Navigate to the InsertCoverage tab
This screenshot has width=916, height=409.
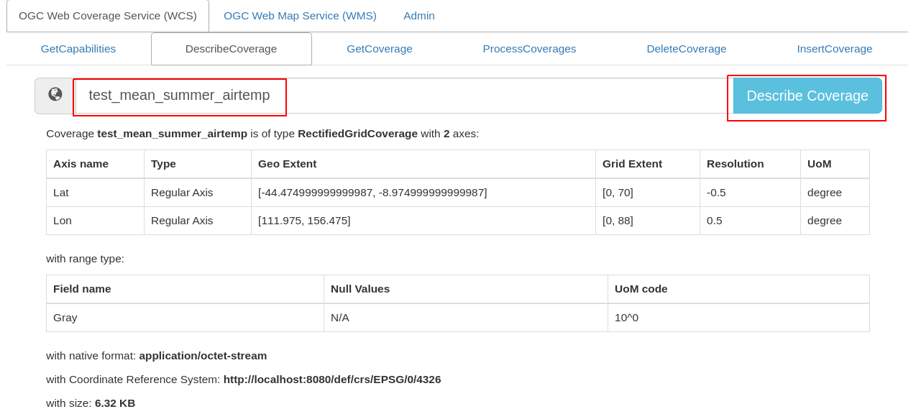click(834, 49)
